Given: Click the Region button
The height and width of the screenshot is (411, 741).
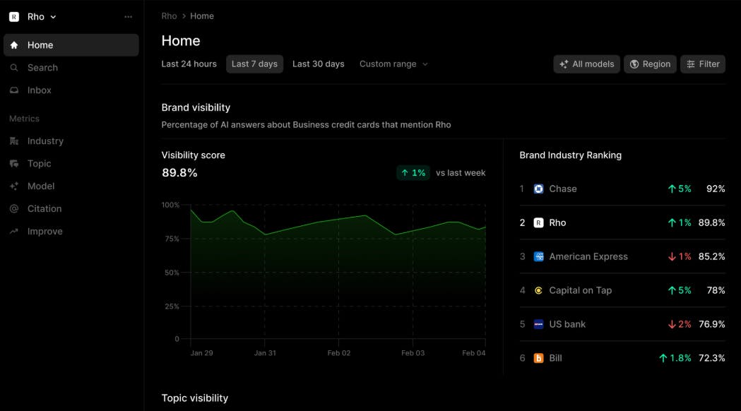Looking at the screenshot, I should pyautogui.click(x=650, y=64).
